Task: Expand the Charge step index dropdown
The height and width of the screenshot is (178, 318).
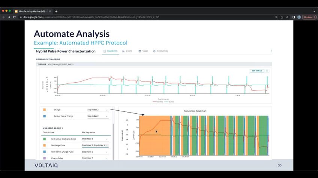Action: [98, 110]
